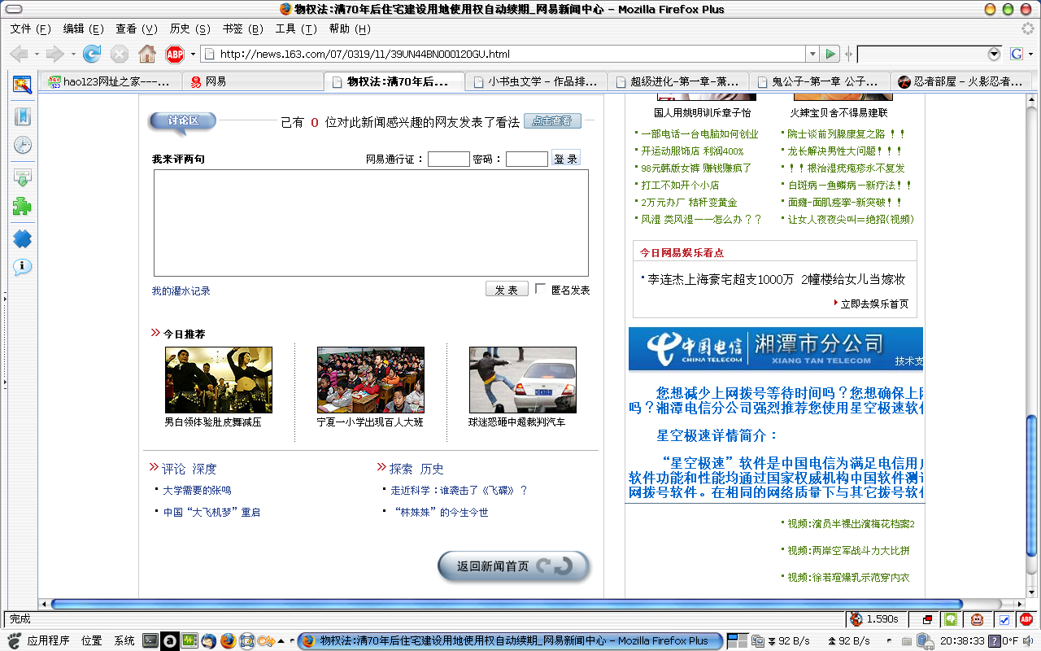This screenshot has height=651, width=1041.
Task: Expand the address bar URL dropdown
Action: point(812,55)
